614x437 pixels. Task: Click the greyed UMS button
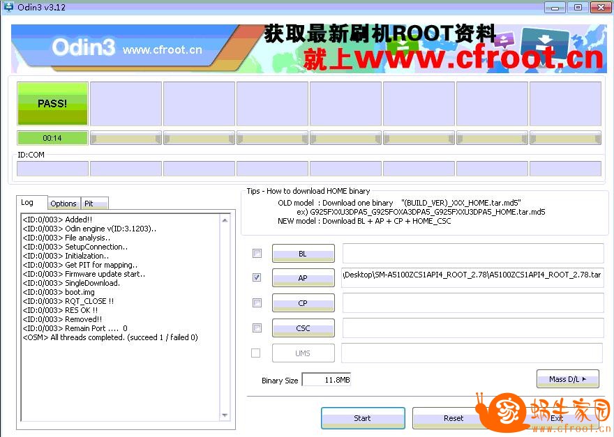(304, 353)
